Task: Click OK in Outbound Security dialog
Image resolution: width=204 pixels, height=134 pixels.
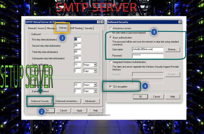Action: [x=140, y=97]
